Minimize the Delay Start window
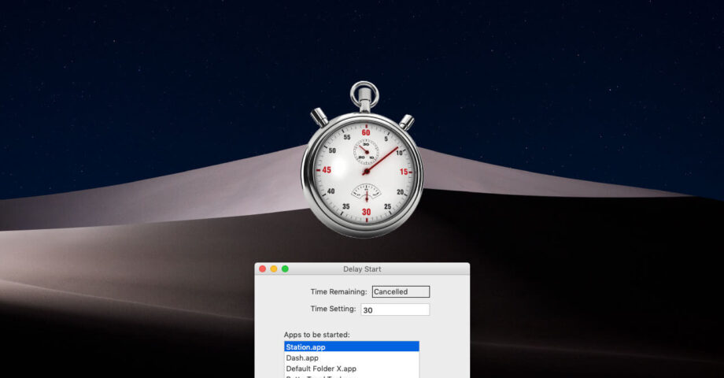The width and height of the screenshot is (724, 378). point(274,269)
